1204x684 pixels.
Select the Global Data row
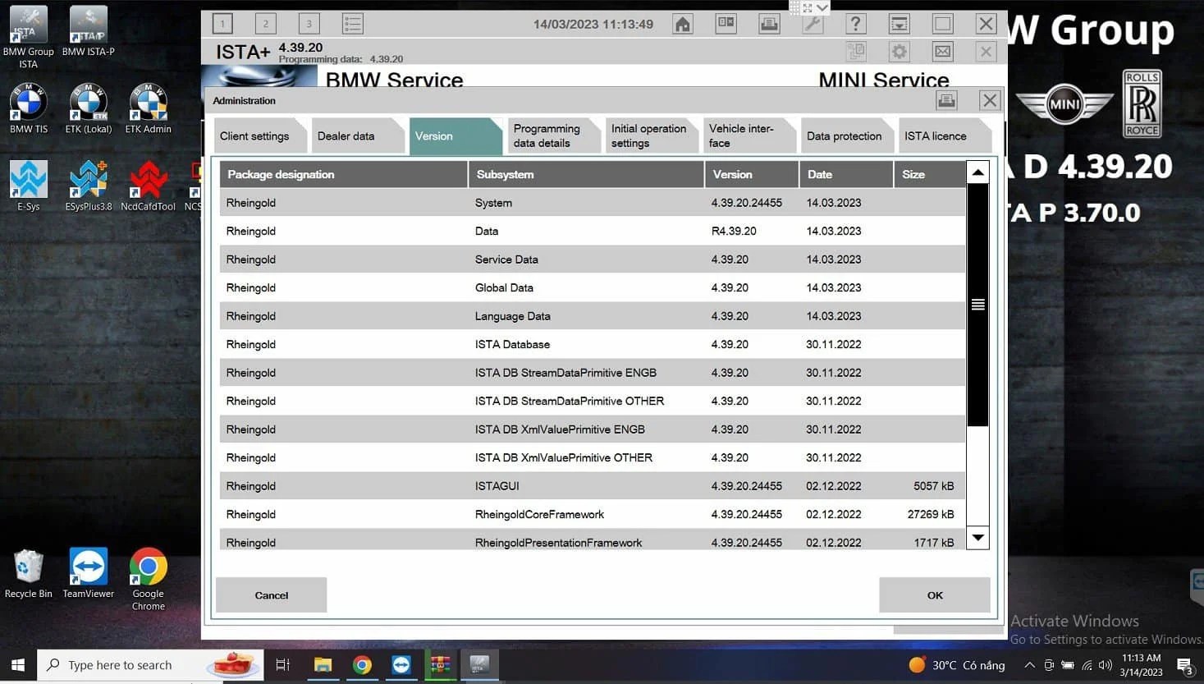point(593,287)
